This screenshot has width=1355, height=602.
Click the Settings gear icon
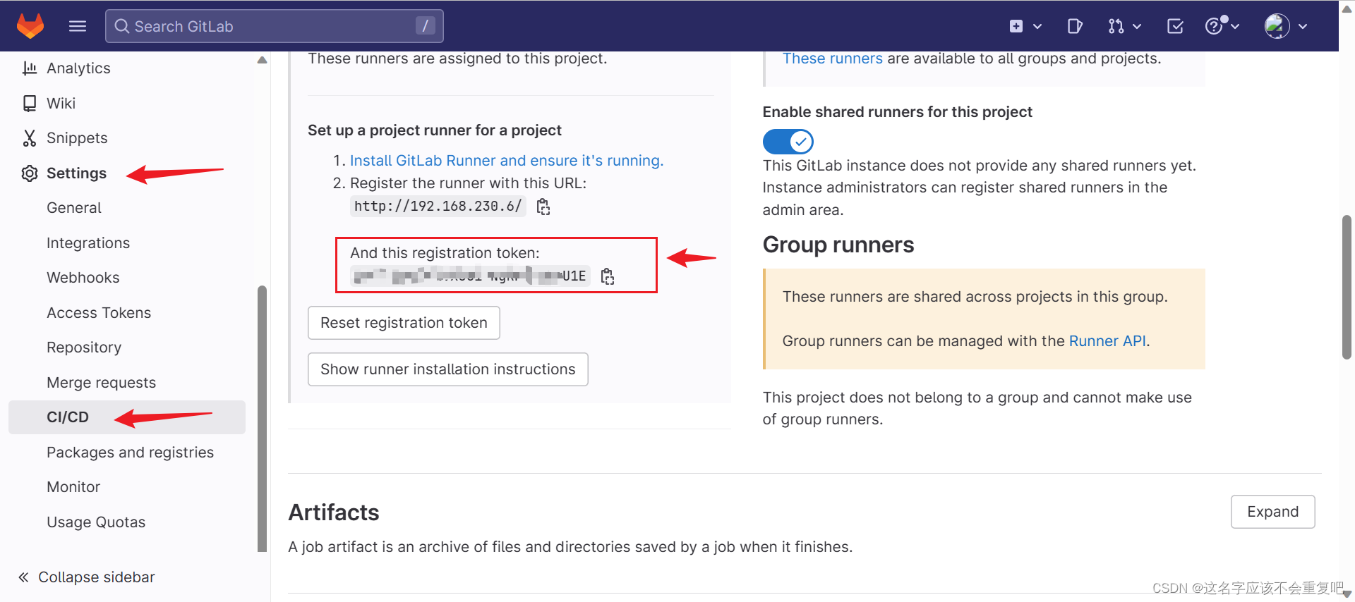(30, 173)
